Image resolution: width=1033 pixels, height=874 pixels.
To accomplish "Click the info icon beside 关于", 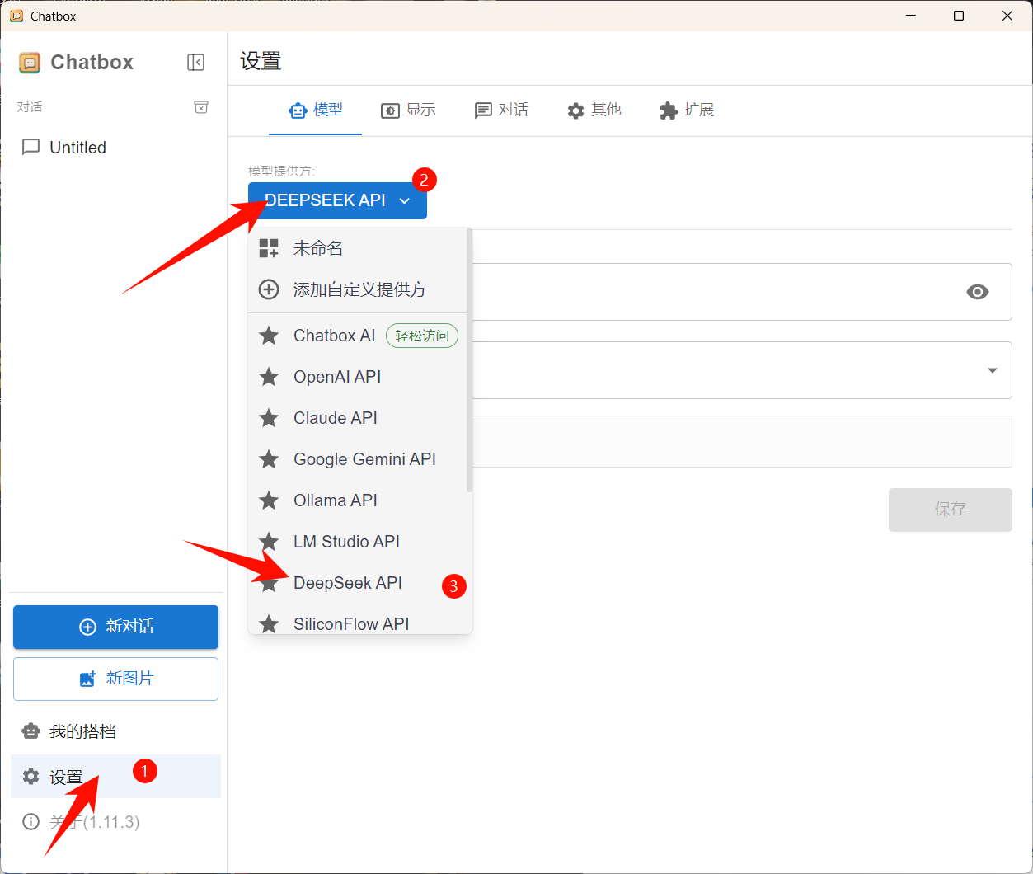I will (x=31, y=822).
